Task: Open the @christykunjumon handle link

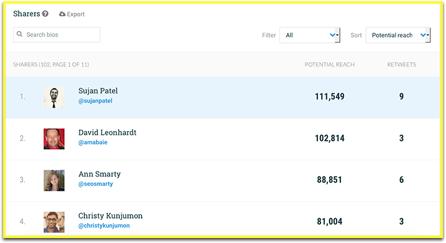Action: coord(104,226)
